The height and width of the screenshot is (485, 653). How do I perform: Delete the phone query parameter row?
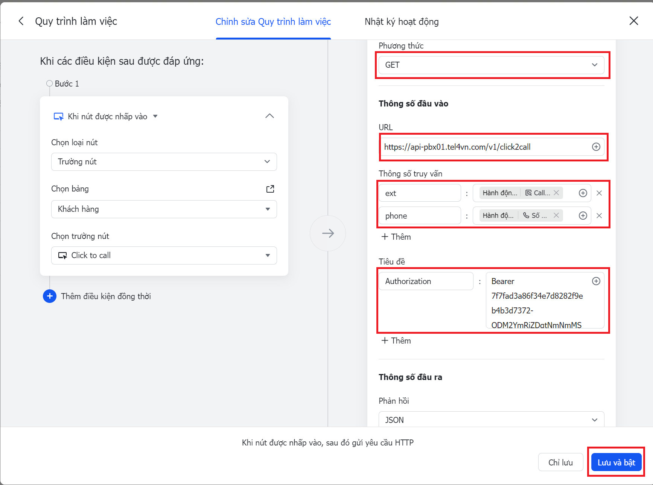pos(599,216)
